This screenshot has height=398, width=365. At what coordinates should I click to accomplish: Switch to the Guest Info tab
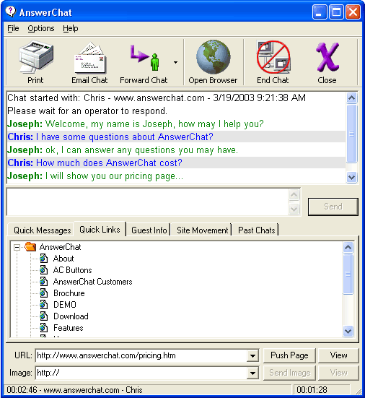point(149,230)
